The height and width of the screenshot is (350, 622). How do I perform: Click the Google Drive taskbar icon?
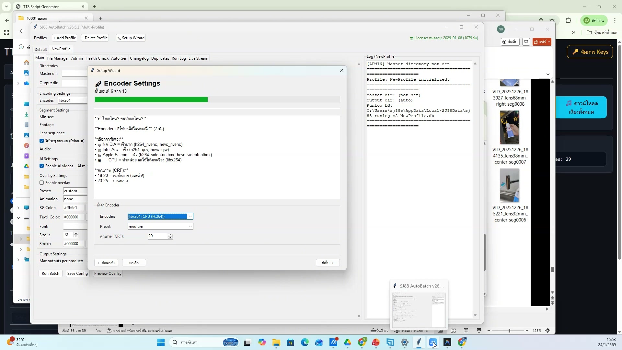[348, 342]
